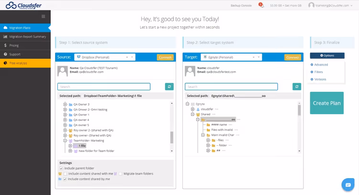Image resolution: width=359 pixels, height=195 pixels.
Task: Click the Cloudsfer logo
Action: [x=23, y=5]
